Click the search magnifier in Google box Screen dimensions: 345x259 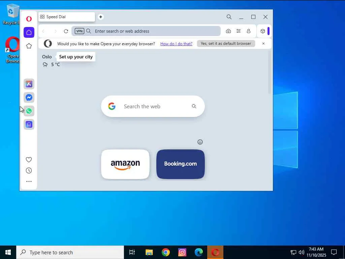click(x=194, y=106)
